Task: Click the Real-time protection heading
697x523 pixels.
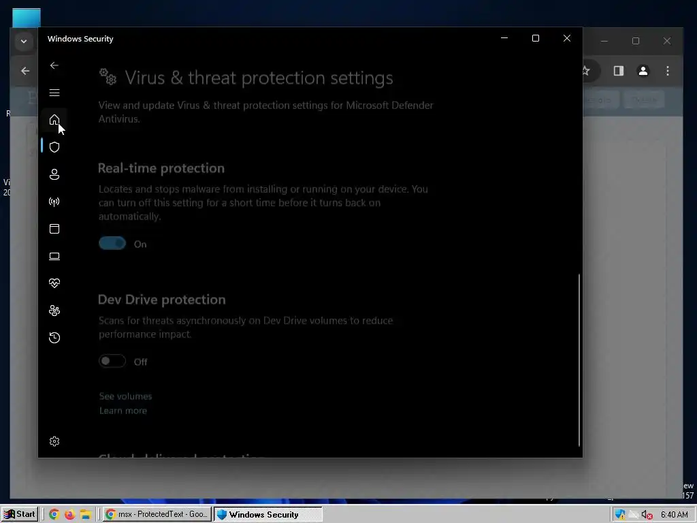Action: coord(161,168)
